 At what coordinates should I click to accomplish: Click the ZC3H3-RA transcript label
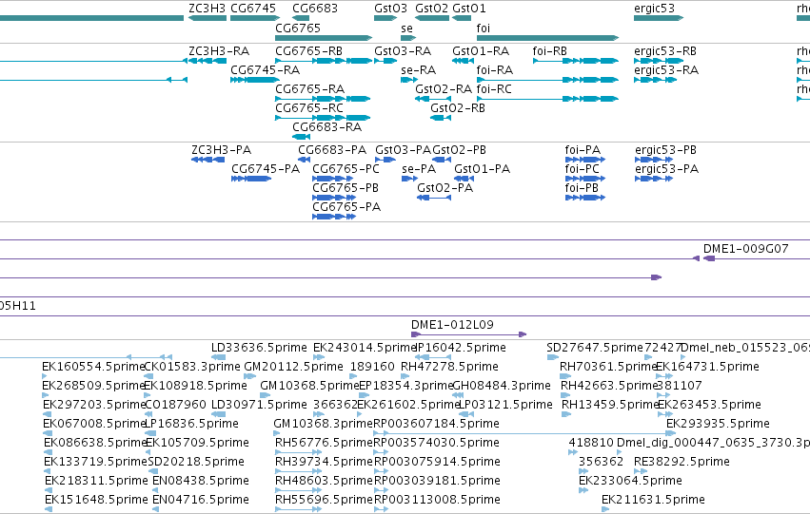[219, 51]
